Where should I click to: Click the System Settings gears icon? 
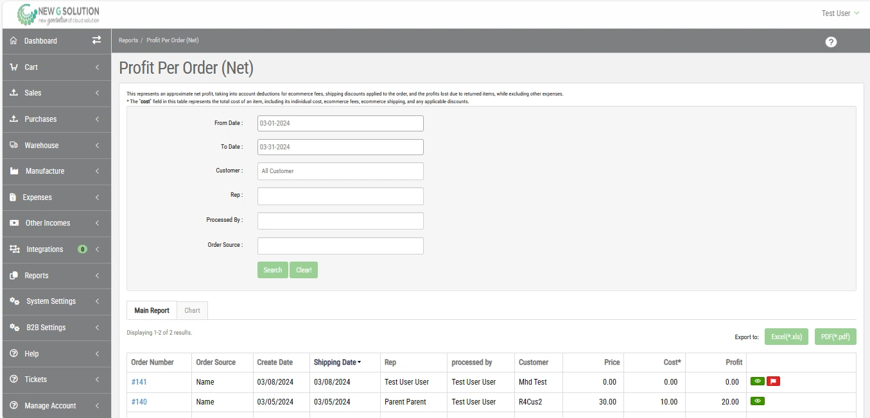point(15,301)
